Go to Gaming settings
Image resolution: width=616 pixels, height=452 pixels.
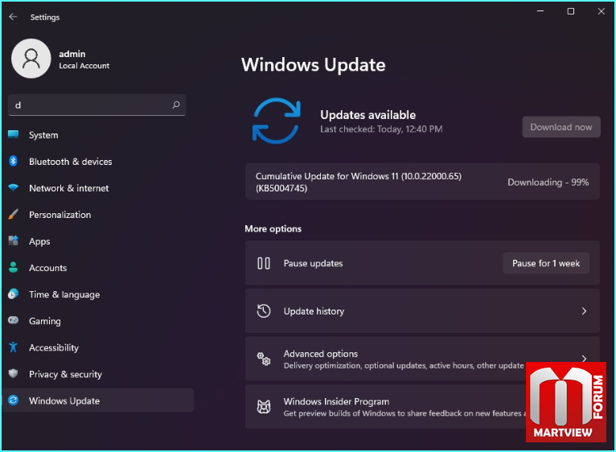coord(98,321)
